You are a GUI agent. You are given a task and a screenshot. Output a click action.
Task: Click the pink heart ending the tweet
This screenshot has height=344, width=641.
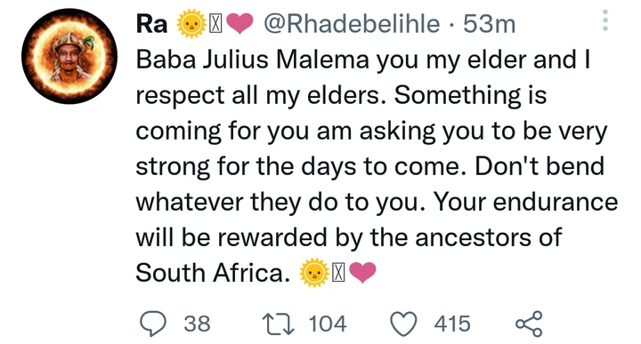(362, 273)
